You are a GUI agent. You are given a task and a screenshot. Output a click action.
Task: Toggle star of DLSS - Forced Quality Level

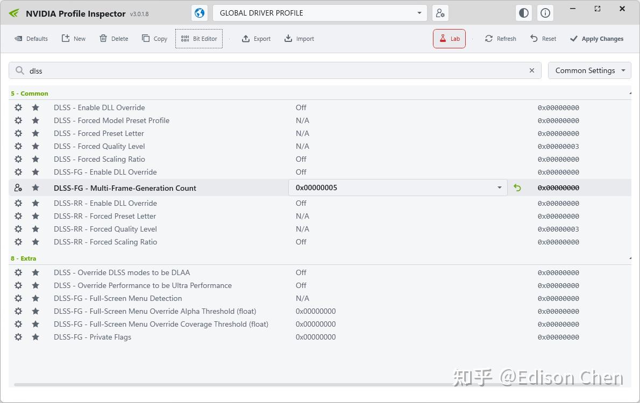click(35, 147)
